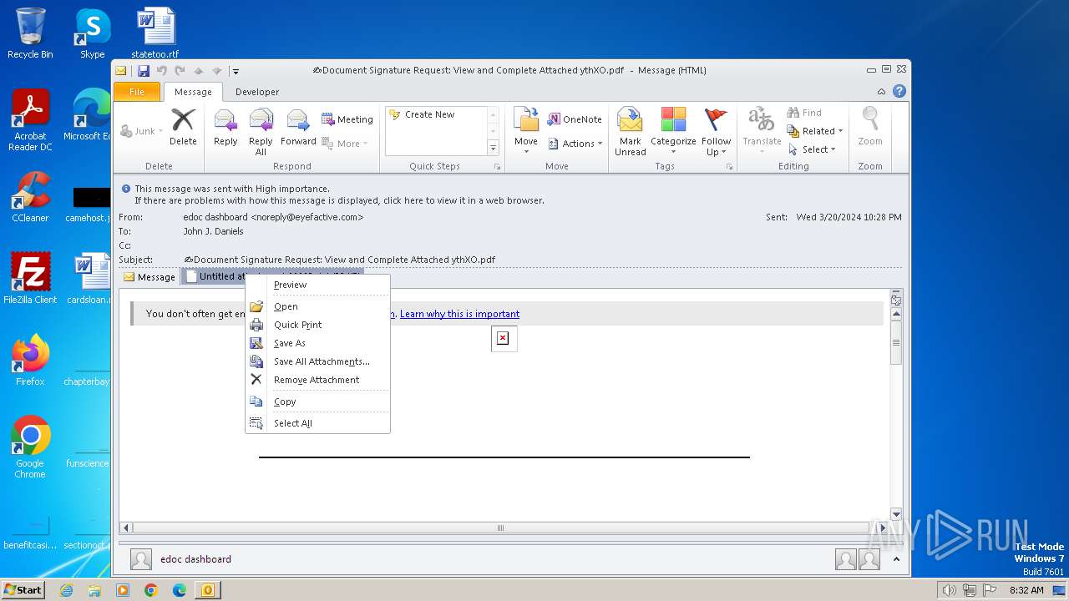1069x601 pixels.
Task: Minimize the ribbon with caret button
Action: tap(881, 92)
